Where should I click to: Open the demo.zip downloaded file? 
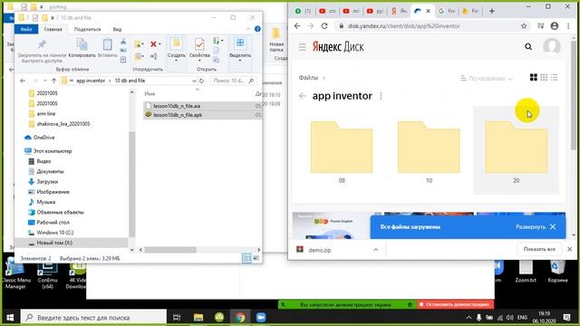(320, 250)
